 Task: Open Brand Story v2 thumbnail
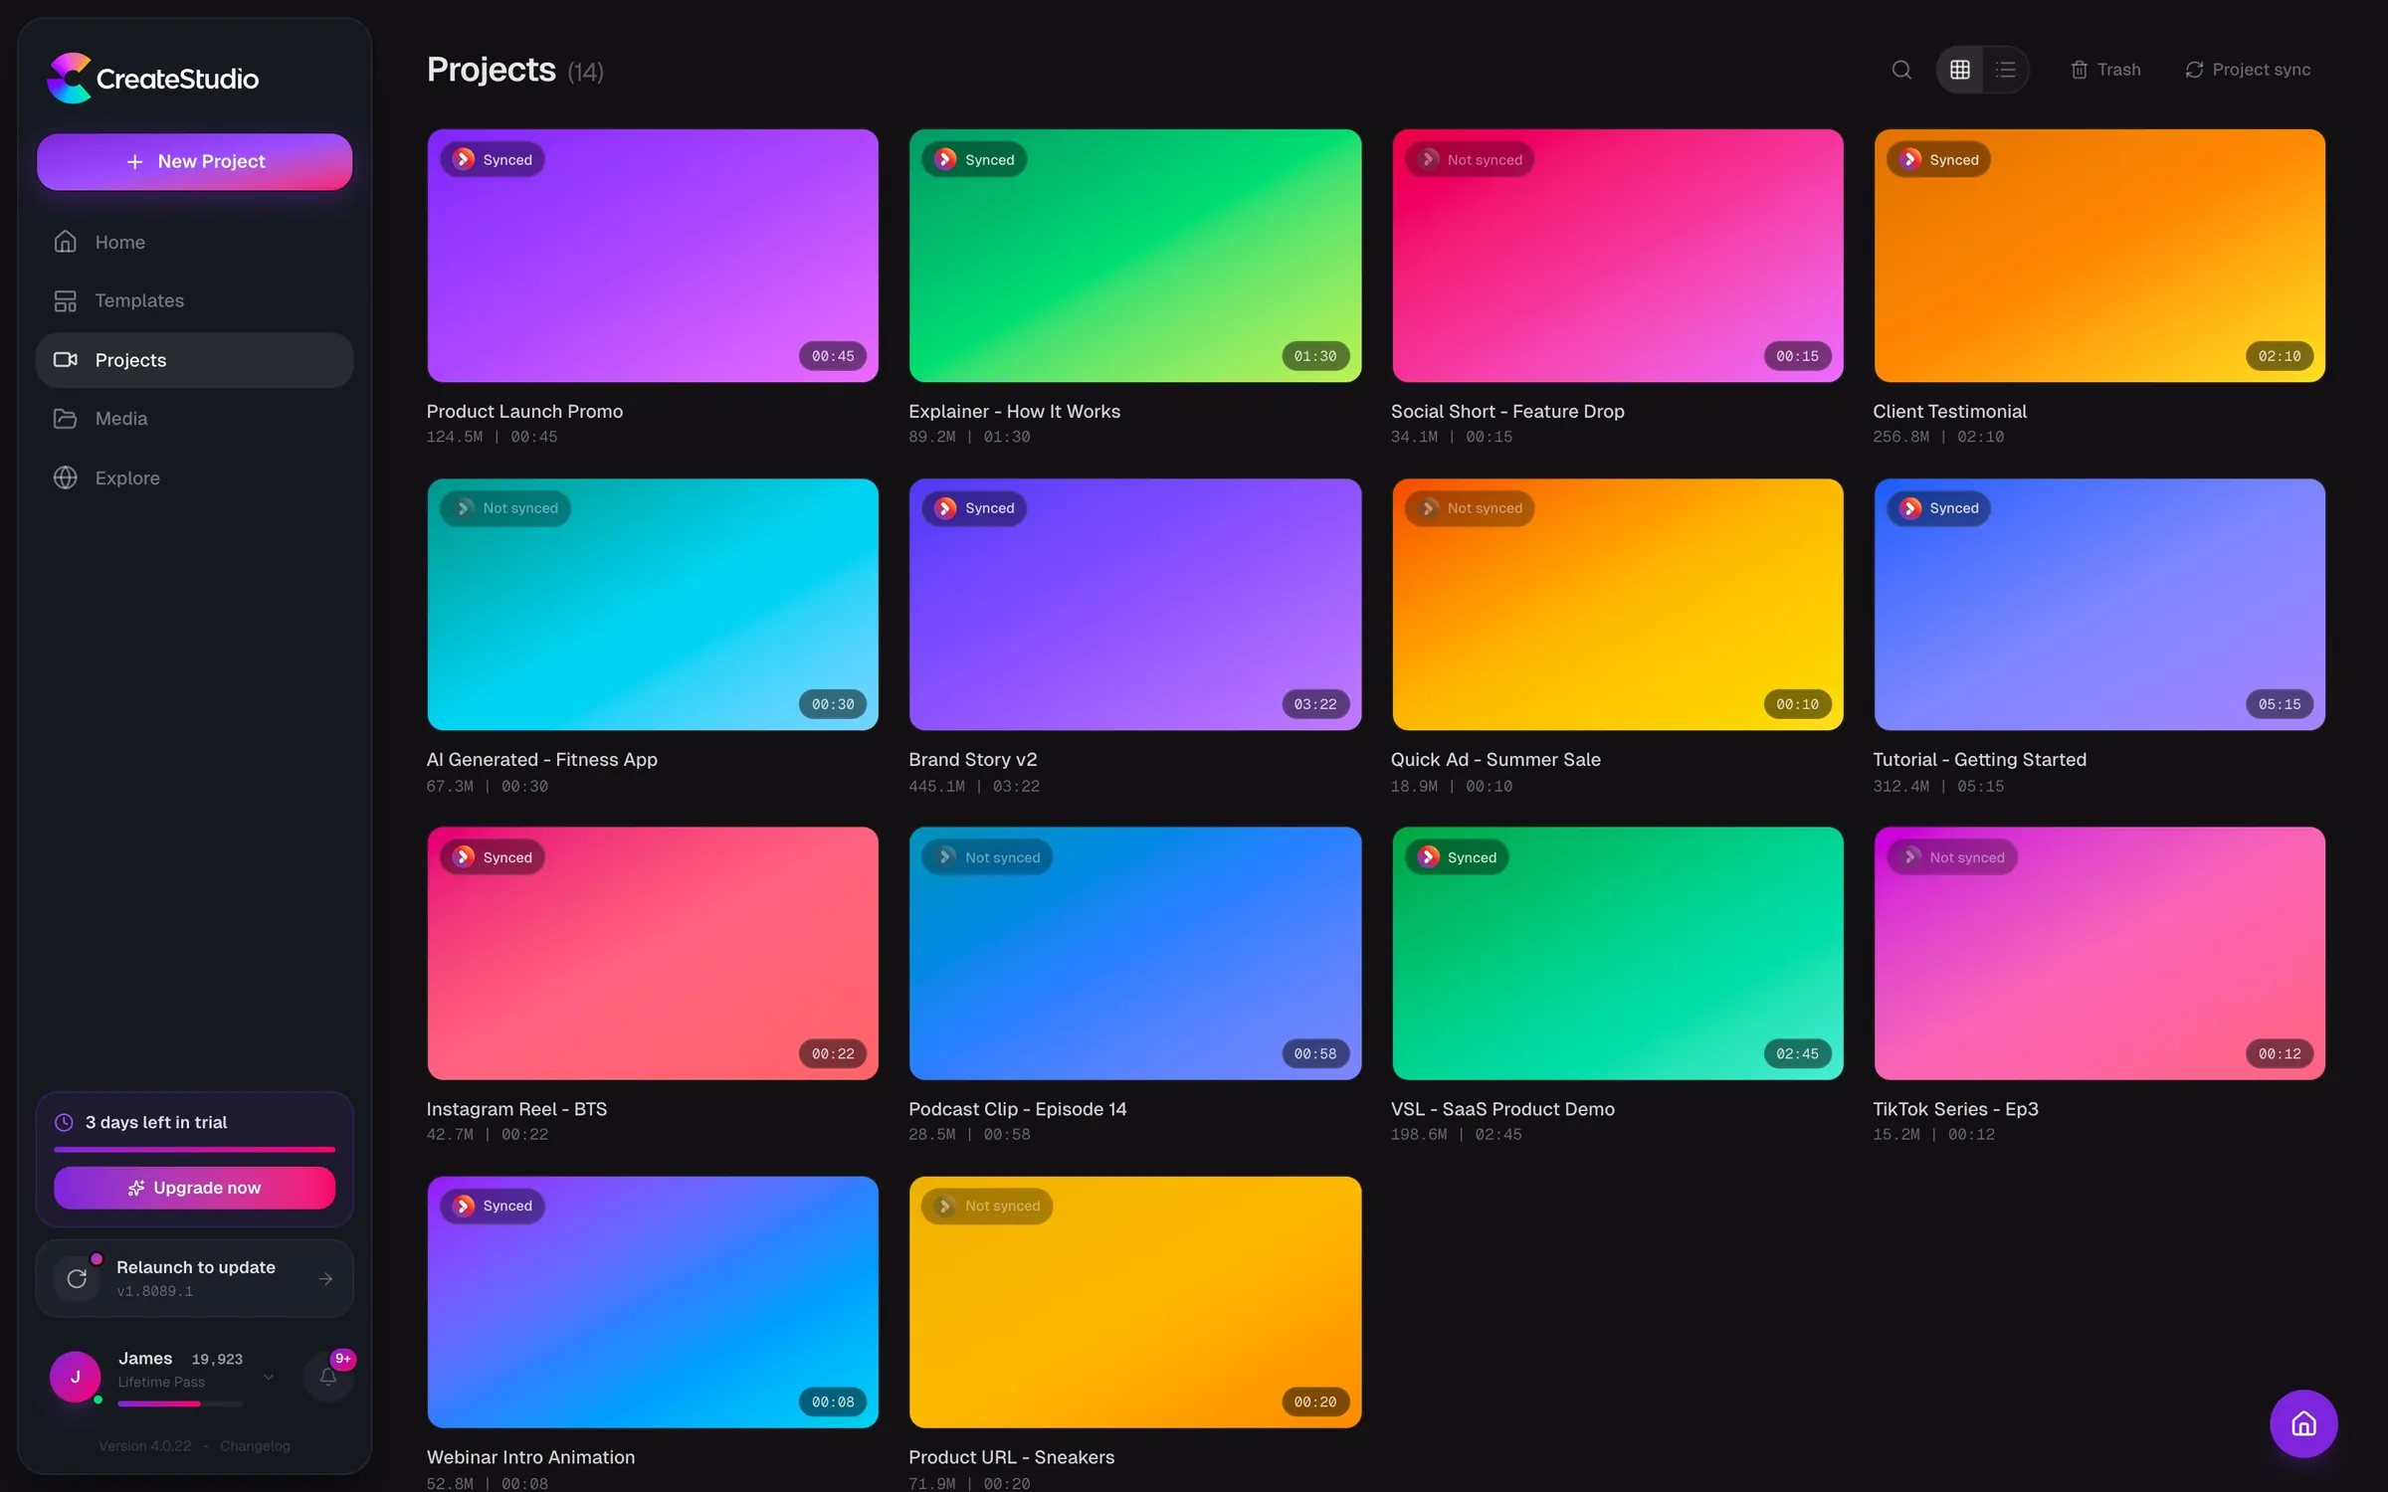(1135, 605)
